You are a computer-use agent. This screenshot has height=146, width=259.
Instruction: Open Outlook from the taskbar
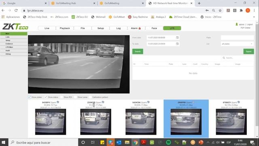[119, 142]
